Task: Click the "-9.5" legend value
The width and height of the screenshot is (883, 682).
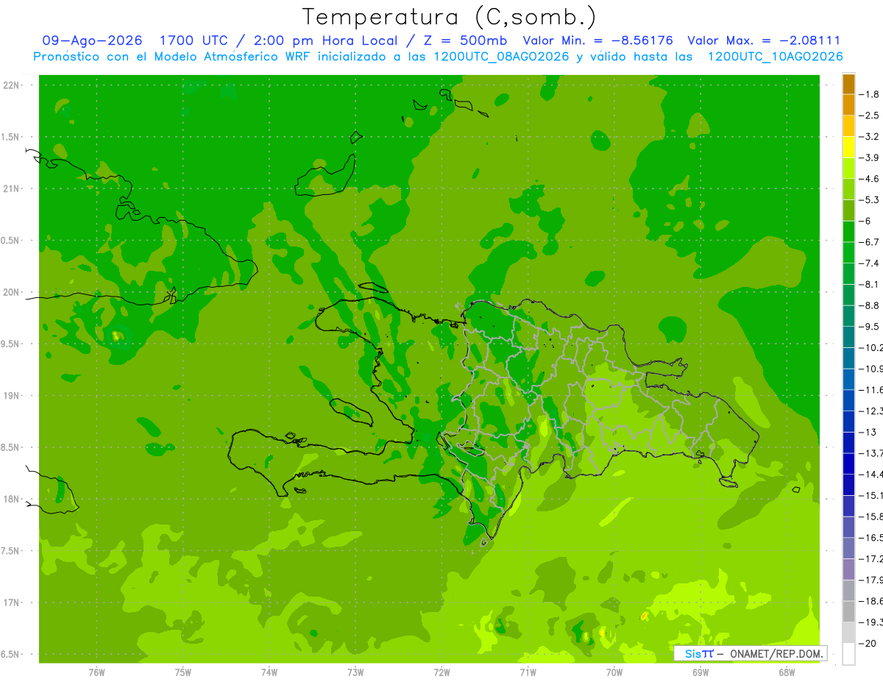Action: point(869,327)
